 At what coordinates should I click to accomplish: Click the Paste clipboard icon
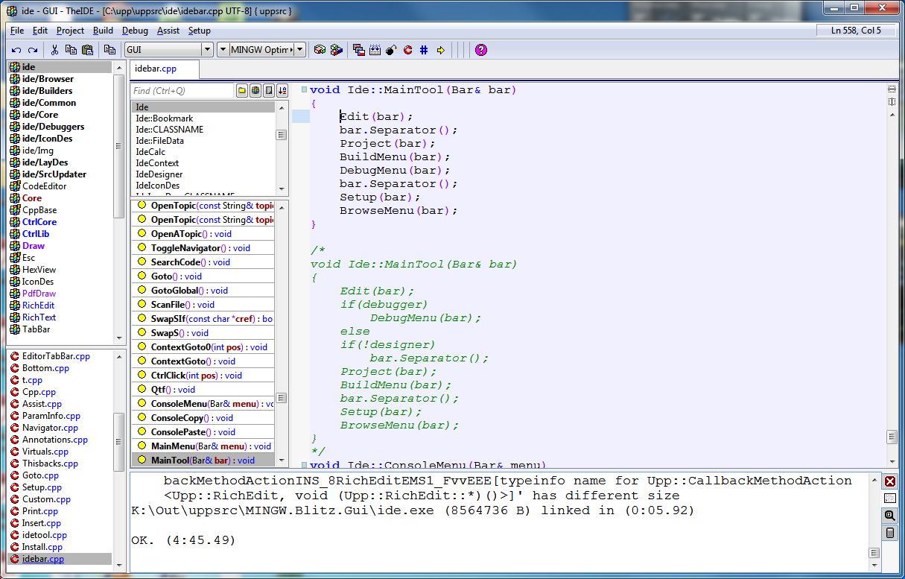click(87, 50)
